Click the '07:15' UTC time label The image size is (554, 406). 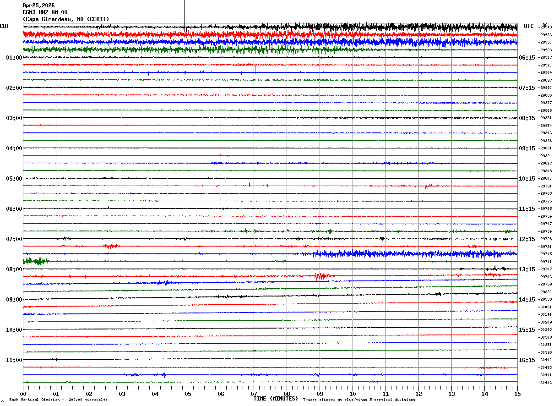(x=527, y=88)
